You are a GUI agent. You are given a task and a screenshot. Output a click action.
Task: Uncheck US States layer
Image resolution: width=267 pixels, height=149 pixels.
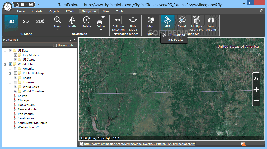tap(15, 60)
